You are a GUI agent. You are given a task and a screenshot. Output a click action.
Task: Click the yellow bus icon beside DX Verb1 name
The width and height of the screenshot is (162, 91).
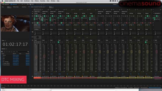pyautogui.click(x=75, y=76)
